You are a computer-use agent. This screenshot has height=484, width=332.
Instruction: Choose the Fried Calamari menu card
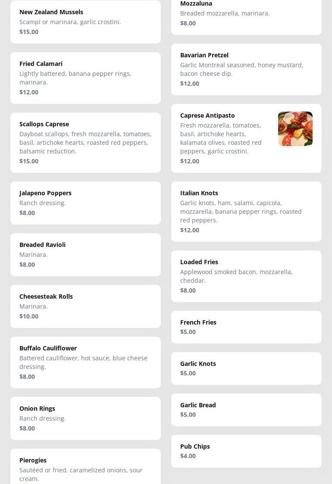click(85, 78)
